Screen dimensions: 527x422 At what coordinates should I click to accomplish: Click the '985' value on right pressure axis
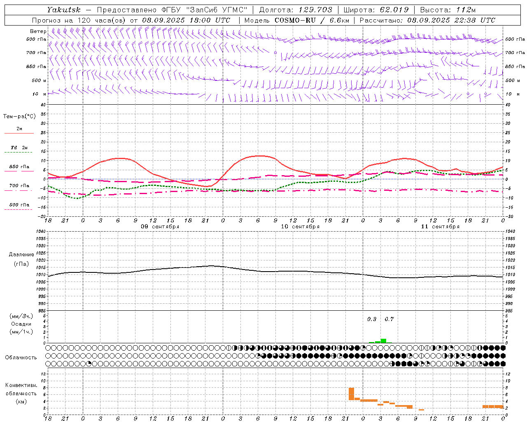point(510,311)
